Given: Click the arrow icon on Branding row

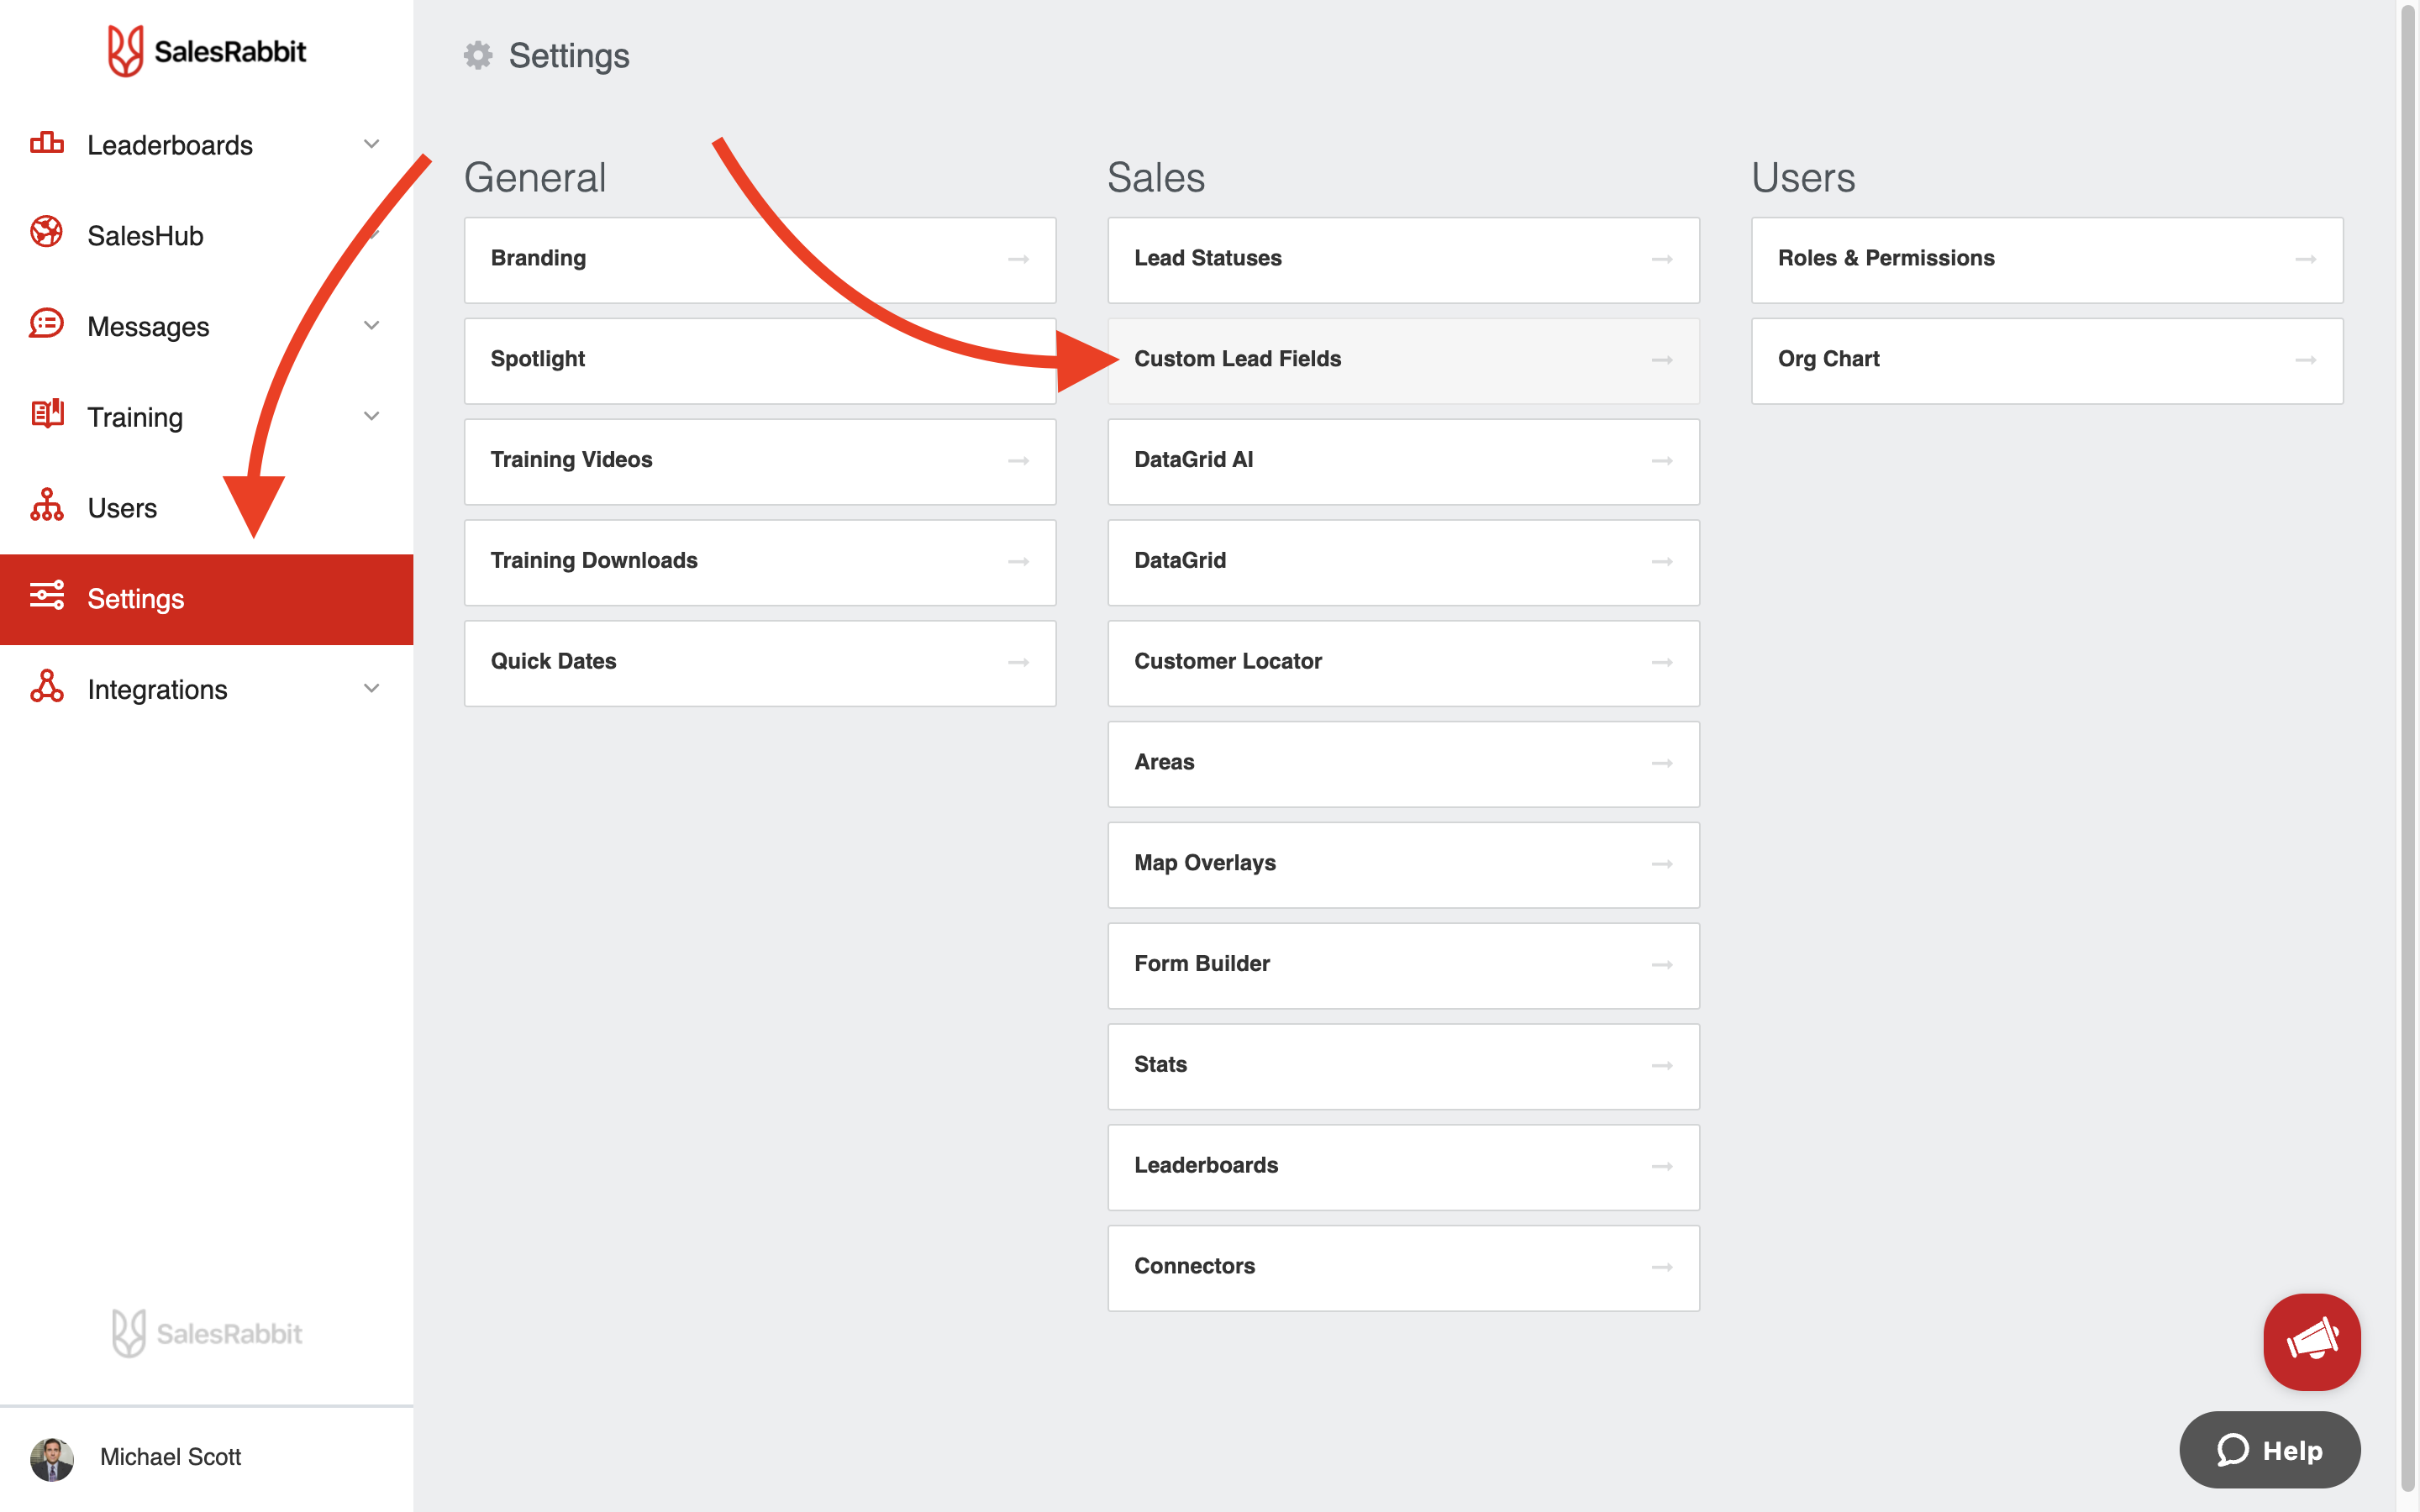Looking at the screenshot, I should [x=1018, y=260].
